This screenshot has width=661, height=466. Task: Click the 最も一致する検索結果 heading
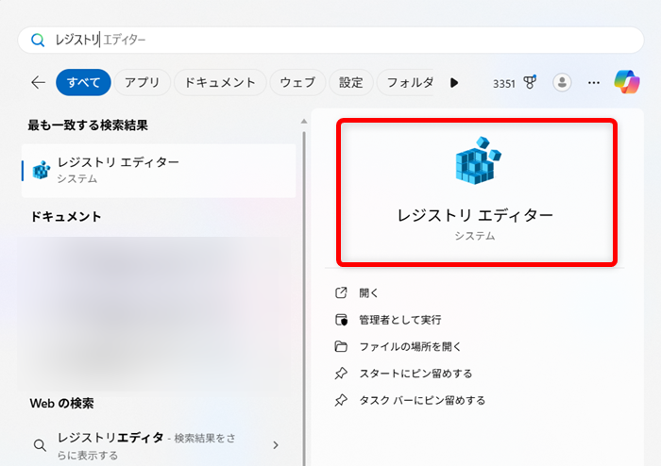[88, 125]
